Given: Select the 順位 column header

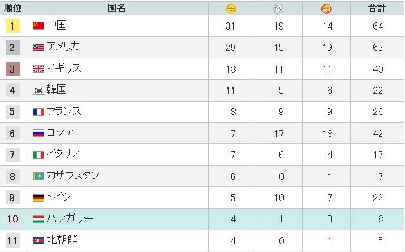Looking at the screenshot, I should tap(12, 8).
